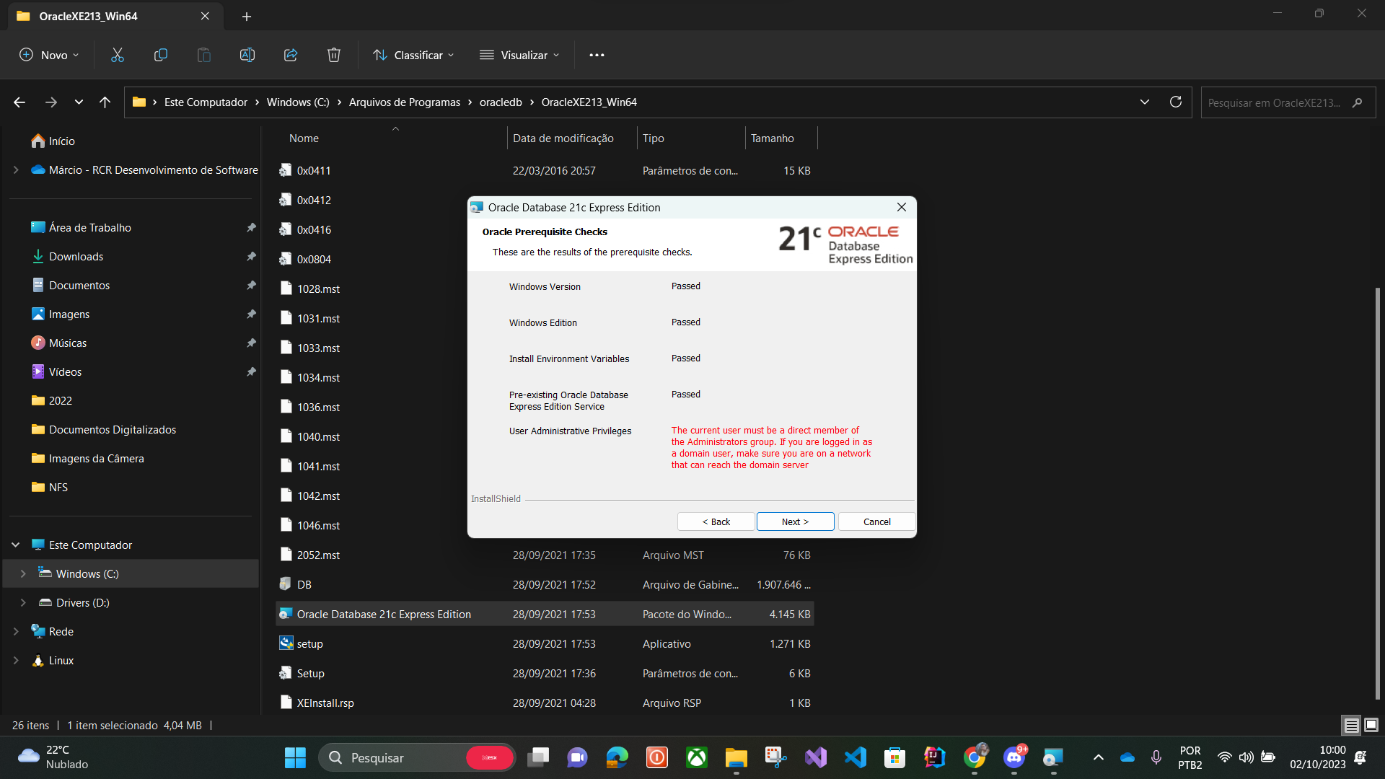Open the clock and date flyout
This screenshot has height=779, width=1385.
coord(1317,757)
